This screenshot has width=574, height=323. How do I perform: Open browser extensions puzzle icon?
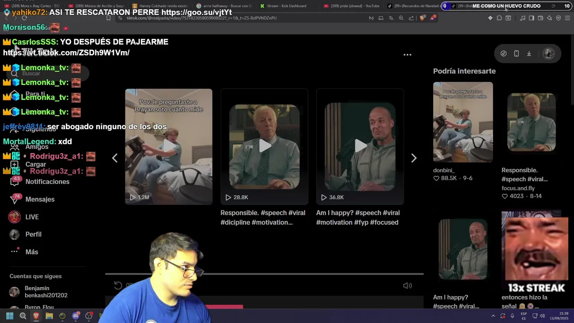[499, 18]
